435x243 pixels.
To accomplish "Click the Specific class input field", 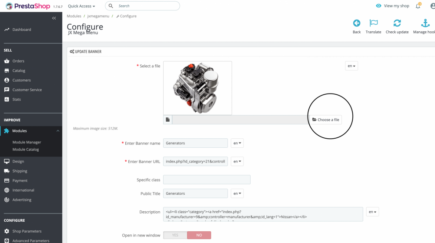I will click(207, 180).
